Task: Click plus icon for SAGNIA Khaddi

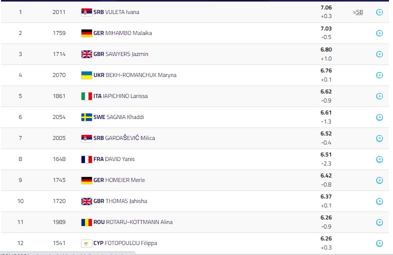Action: [379, 117]
